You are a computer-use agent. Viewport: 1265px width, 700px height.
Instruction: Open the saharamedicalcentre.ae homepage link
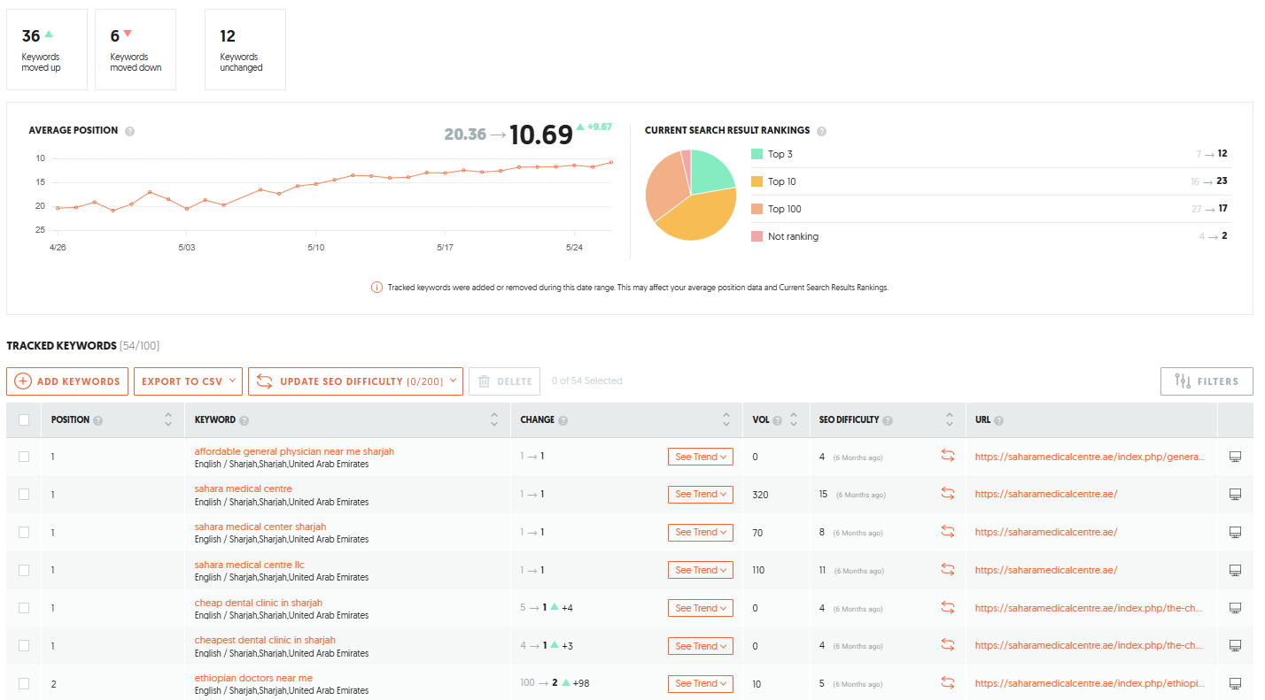[1045, 494]
